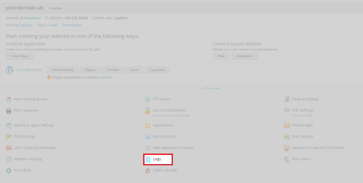Open the Logs text link
The height and width of the screenshot is (183, 363).
point(157,159)
